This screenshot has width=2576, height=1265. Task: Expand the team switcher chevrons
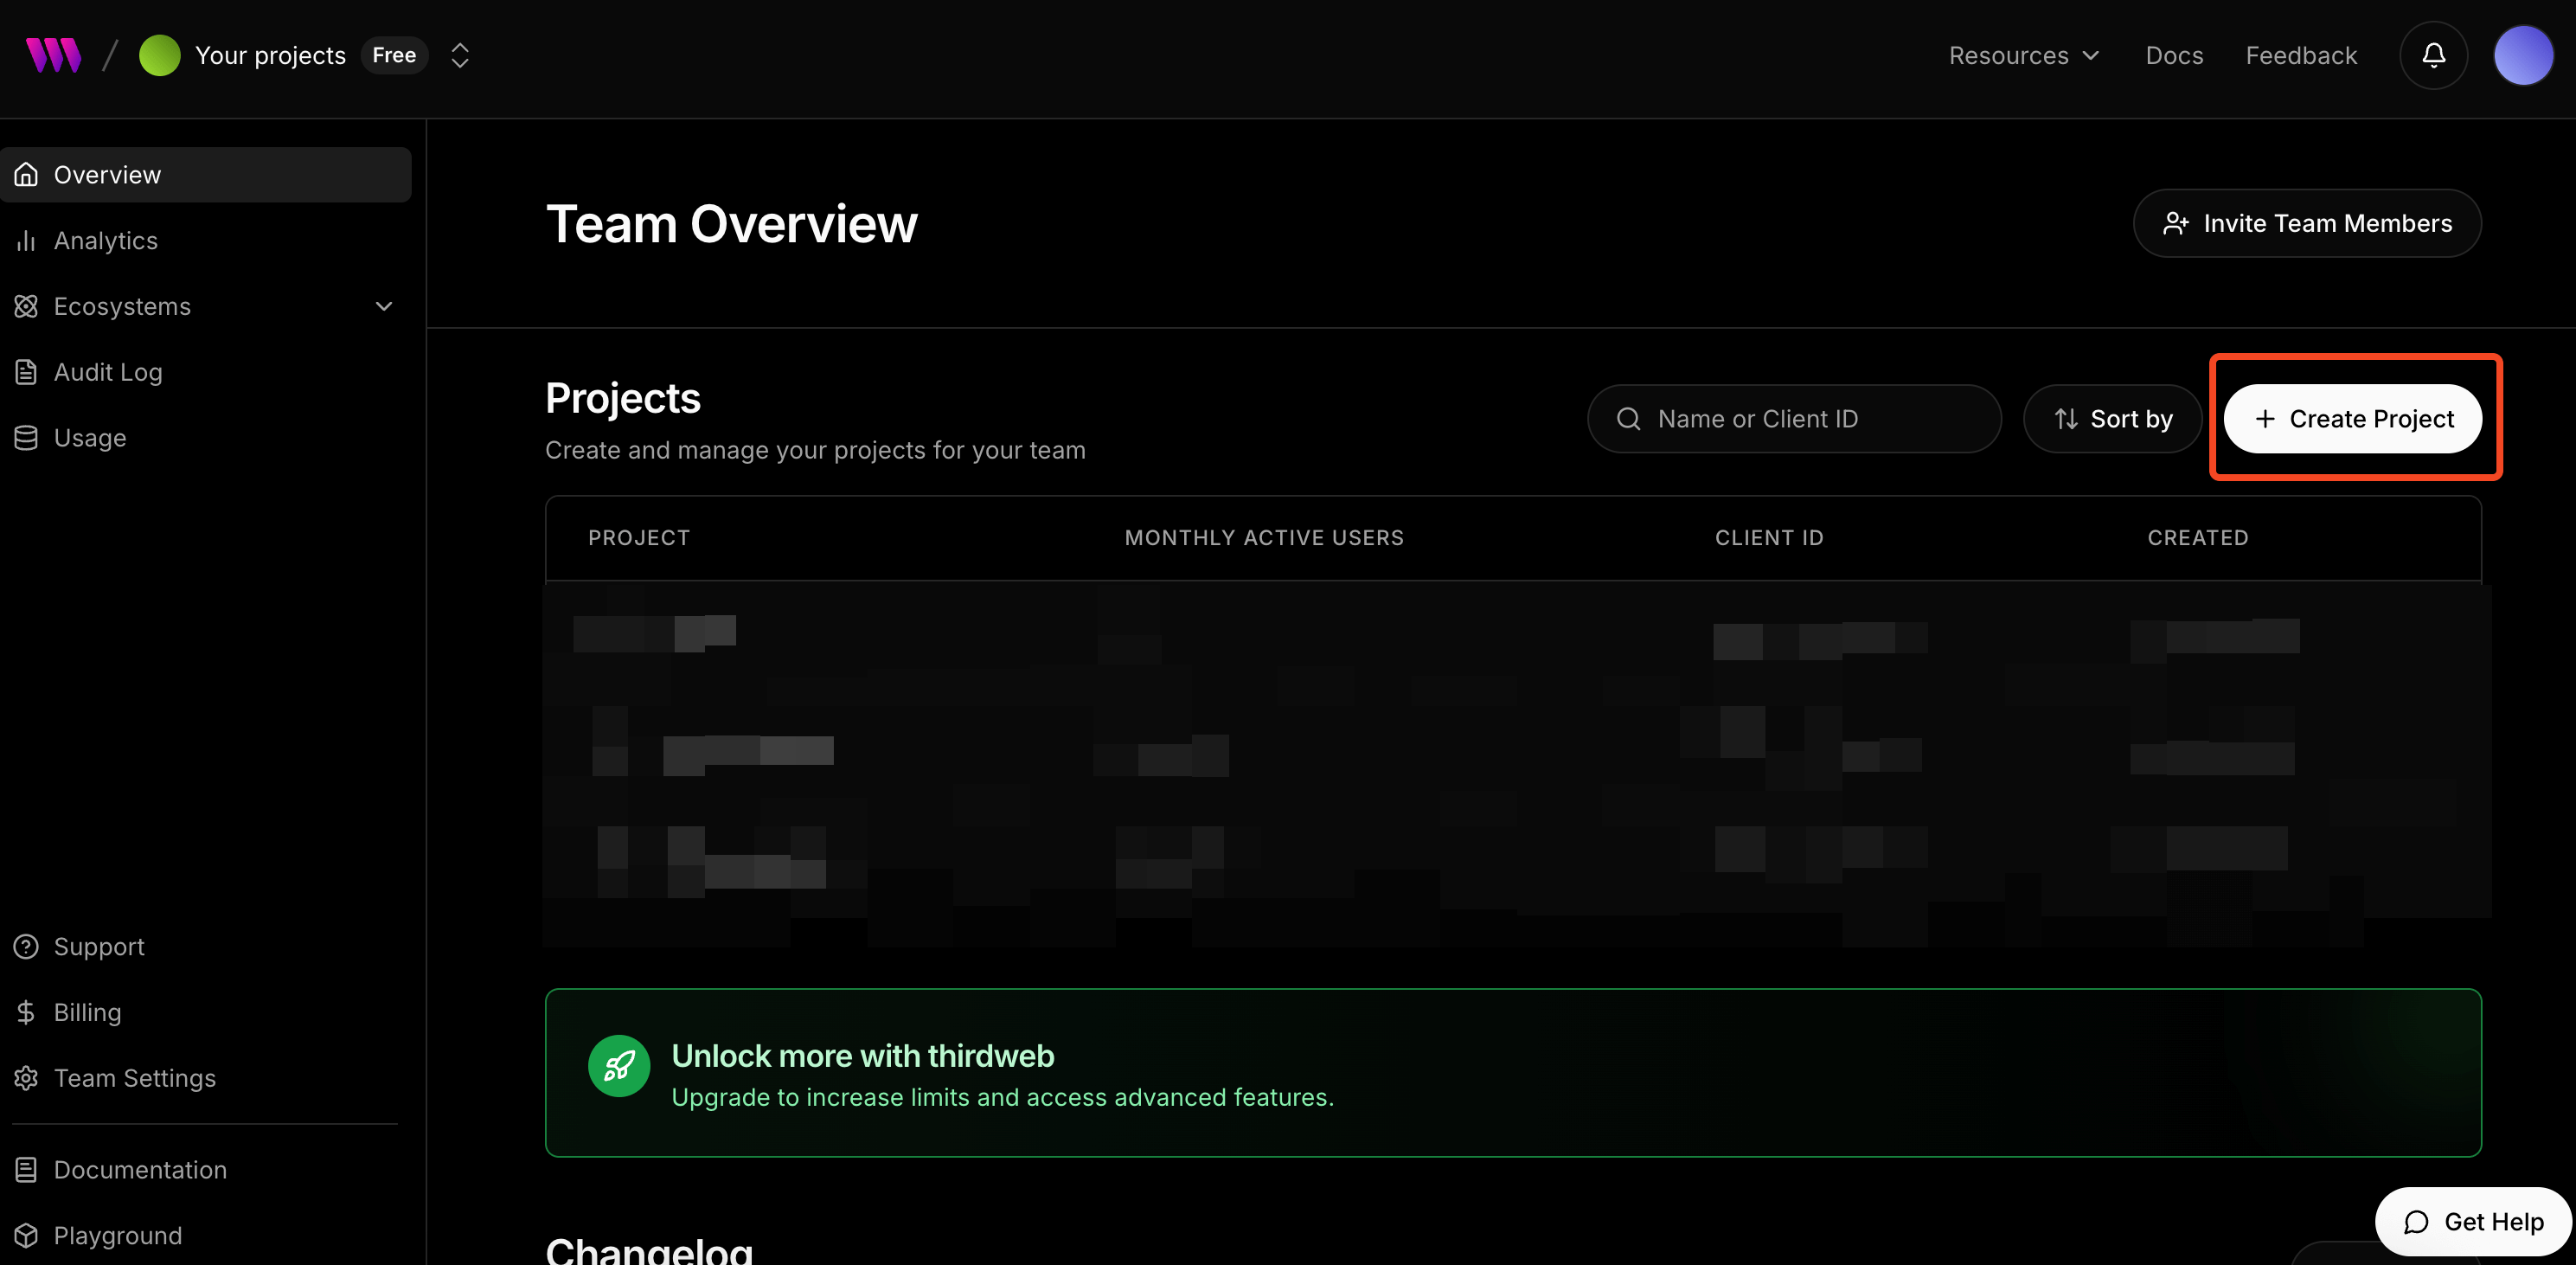click(460, 55)
